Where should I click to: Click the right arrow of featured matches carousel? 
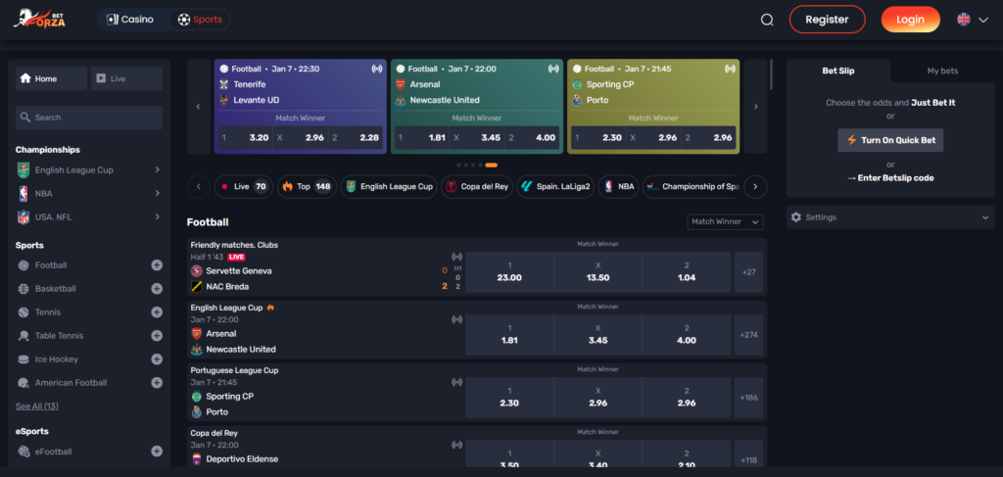point(755,107)
